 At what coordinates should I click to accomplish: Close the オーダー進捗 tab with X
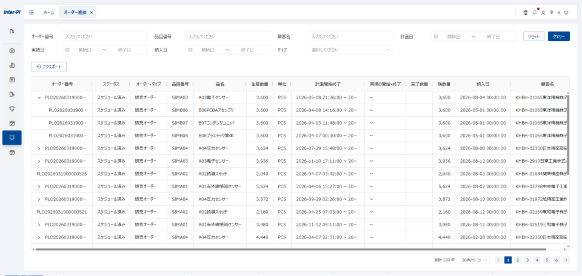(x=91, y=12)
